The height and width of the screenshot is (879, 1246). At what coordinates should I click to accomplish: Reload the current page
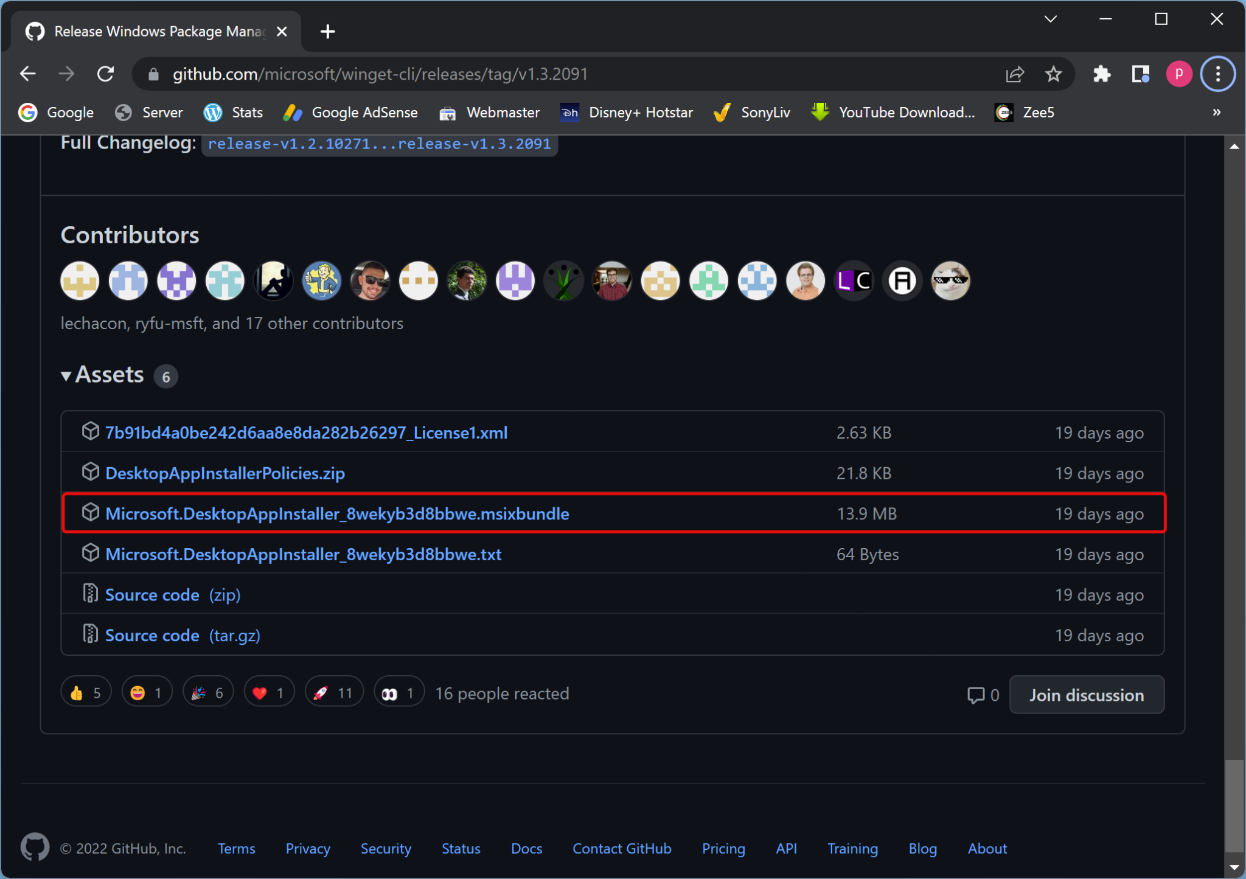coord(105,74)
